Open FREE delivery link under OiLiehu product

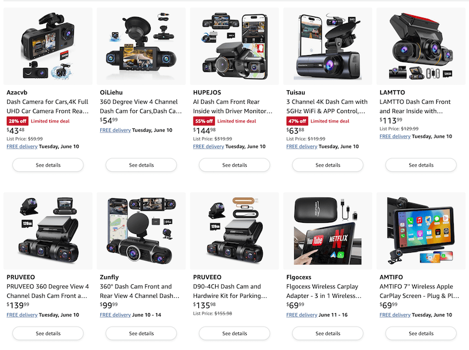115,130
